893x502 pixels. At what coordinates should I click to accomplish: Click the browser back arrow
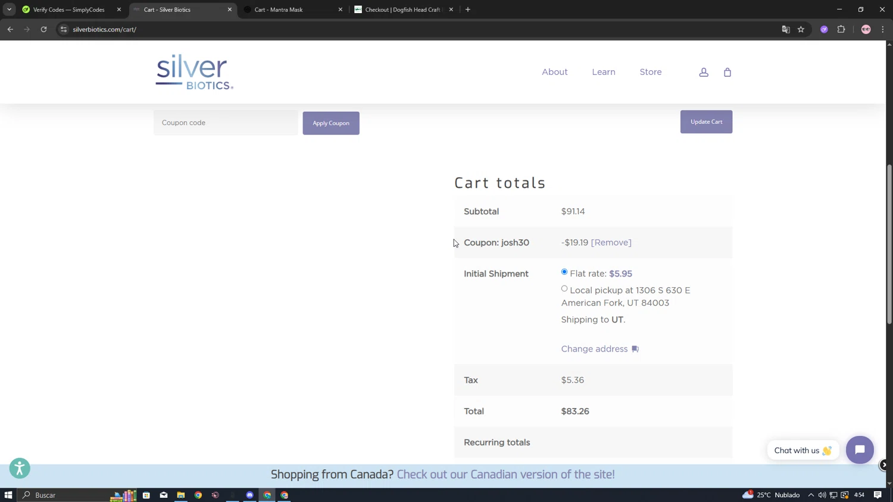tap(10, 29)
